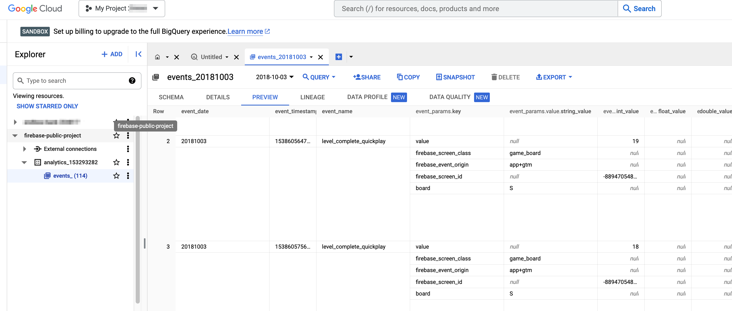Viewport: 732px width, 311px height.
Task: Star the events_ (114) table
Action: coord(116,176)
